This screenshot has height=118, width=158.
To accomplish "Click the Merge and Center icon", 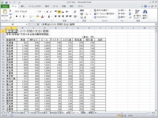I will 75,16.
